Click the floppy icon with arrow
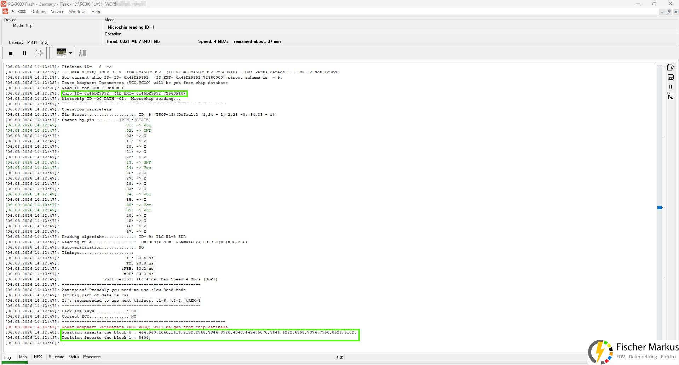 (x=671, y=96)
